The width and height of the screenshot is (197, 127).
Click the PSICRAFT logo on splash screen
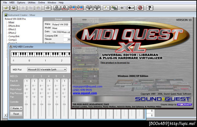click(x=184, y=105)
